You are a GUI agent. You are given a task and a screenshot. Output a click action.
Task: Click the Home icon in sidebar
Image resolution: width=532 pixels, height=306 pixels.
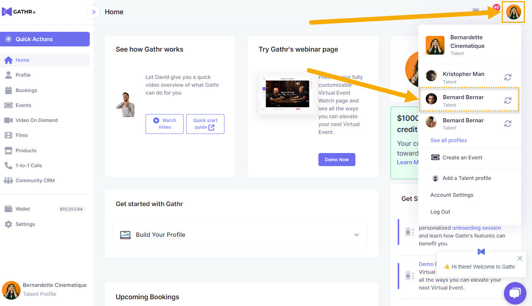point(8,60)
